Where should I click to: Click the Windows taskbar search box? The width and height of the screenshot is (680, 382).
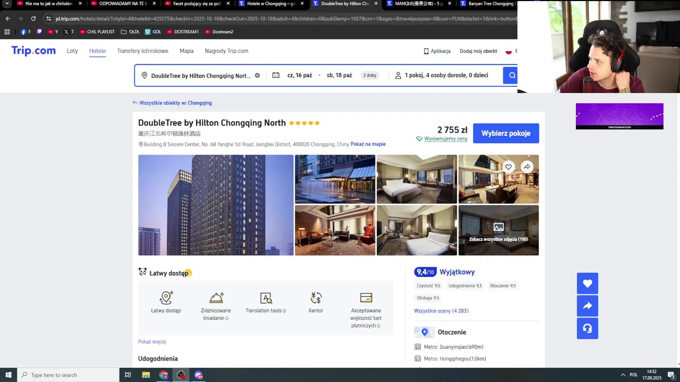68,375
